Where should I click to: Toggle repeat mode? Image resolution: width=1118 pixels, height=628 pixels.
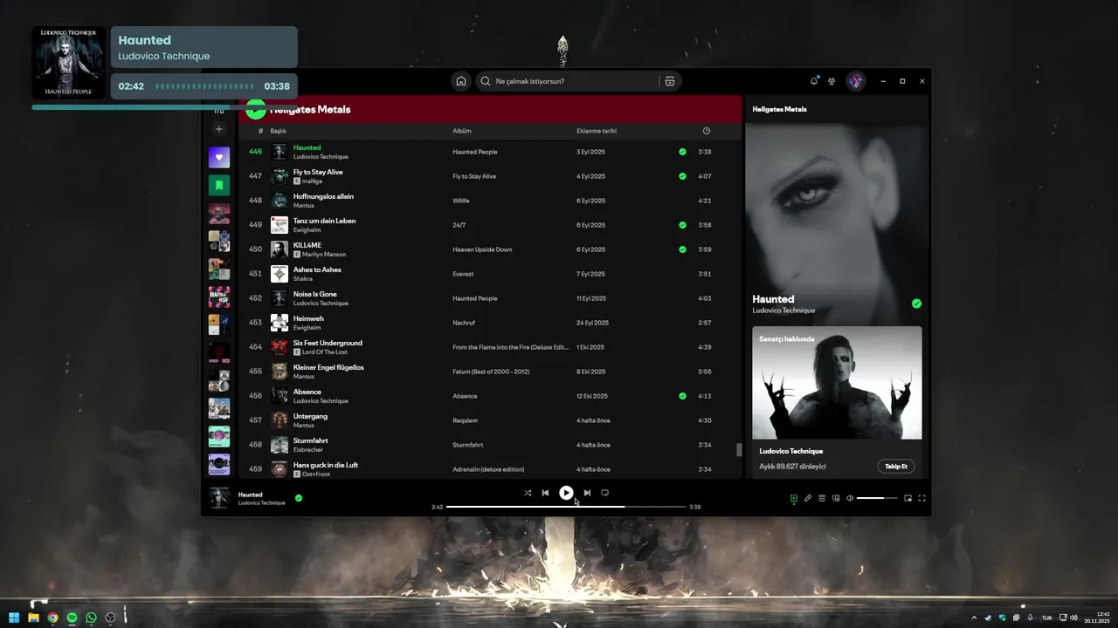coord(604,493)
